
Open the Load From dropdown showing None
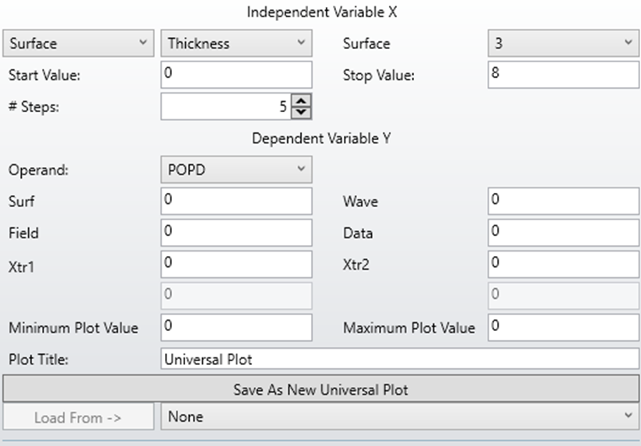click(x=400, y=417)
